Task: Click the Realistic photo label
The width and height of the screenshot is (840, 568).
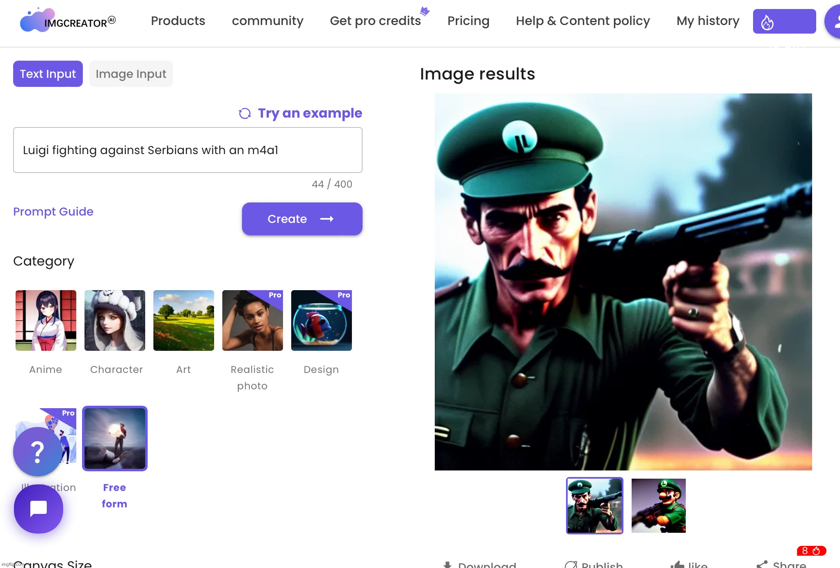Action: point(252,378)
